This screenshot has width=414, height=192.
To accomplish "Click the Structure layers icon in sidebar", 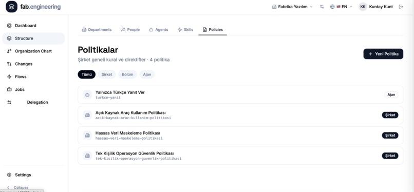I will (9, 38).
